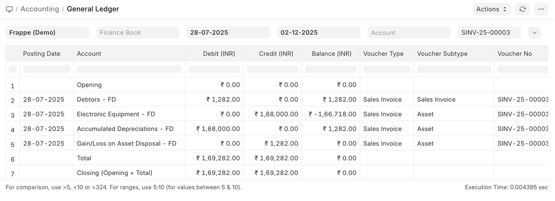Viewport: 555px width, 201px height.
Task: Open the 02-12-2025 to date field
Action: (319, 33)
